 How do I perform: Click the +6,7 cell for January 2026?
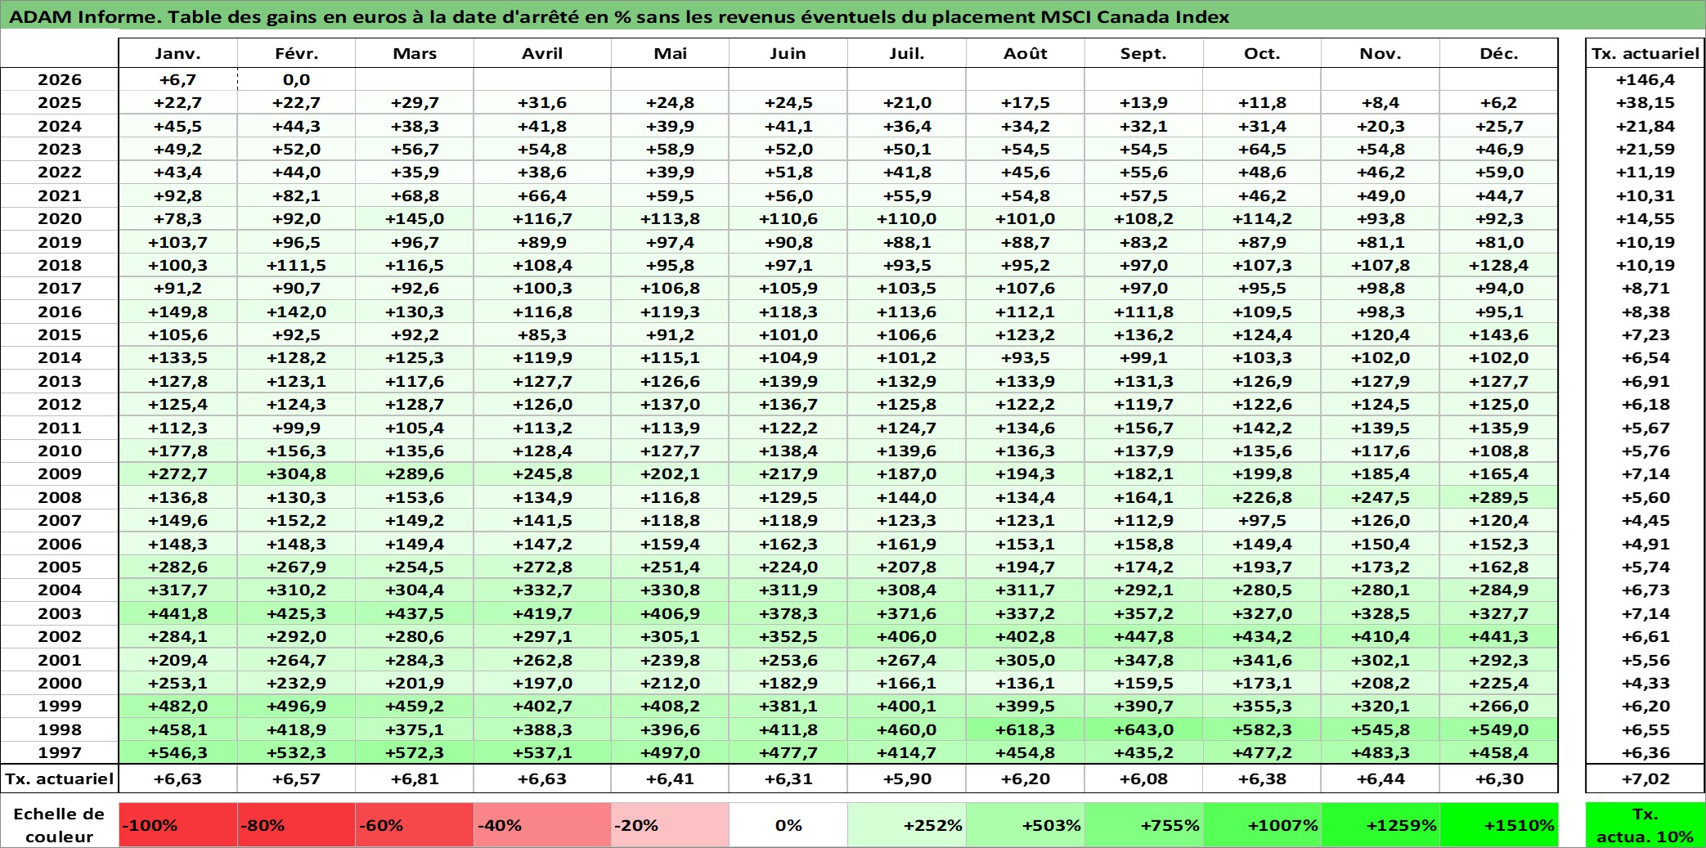(x=178, y=79)
